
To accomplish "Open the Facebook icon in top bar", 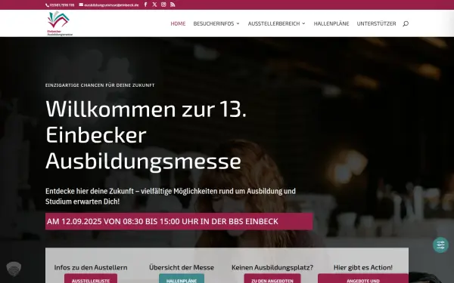I will pyautogui.click(x=145, y=5).
